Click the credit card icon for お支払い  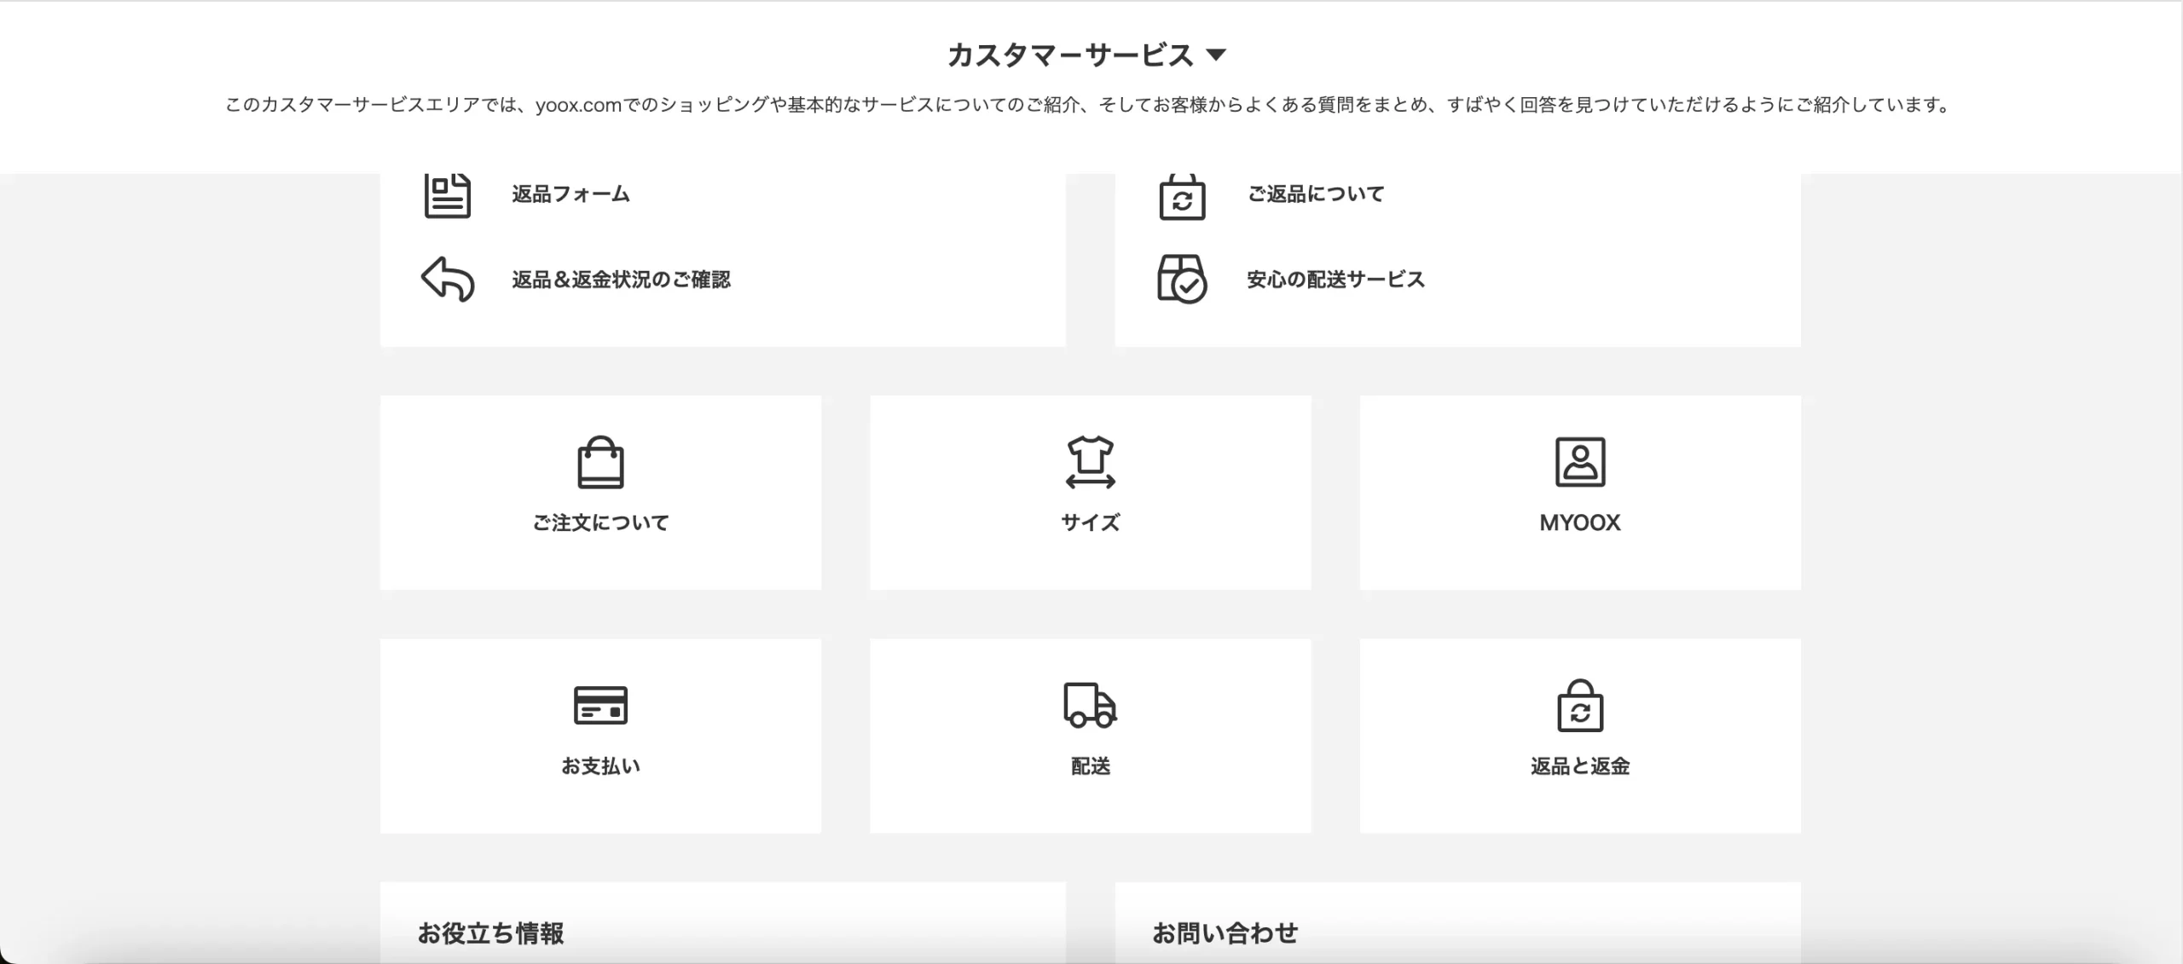pos(601,706)
